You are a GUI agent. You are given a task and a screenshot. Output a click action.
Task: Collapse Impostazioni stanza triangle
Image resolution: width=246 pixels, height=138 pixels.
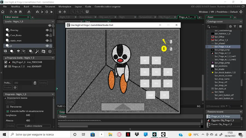click(x=5, y=98)
